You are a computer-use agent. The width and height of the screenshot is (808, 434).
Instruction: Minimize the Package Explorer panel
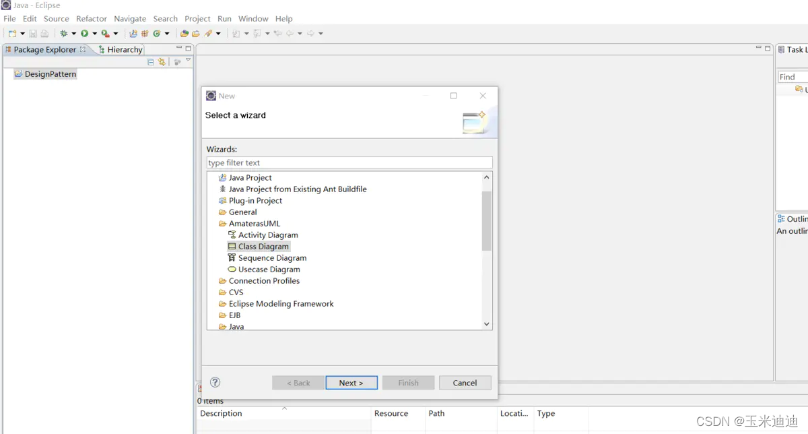pos(179,48)
